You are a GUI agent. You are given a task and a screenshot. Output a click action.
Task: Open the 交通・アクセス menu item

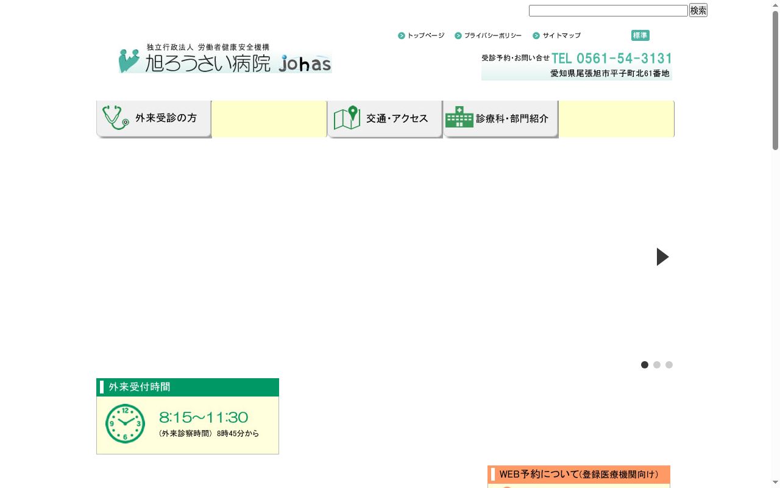coord(385,119)
